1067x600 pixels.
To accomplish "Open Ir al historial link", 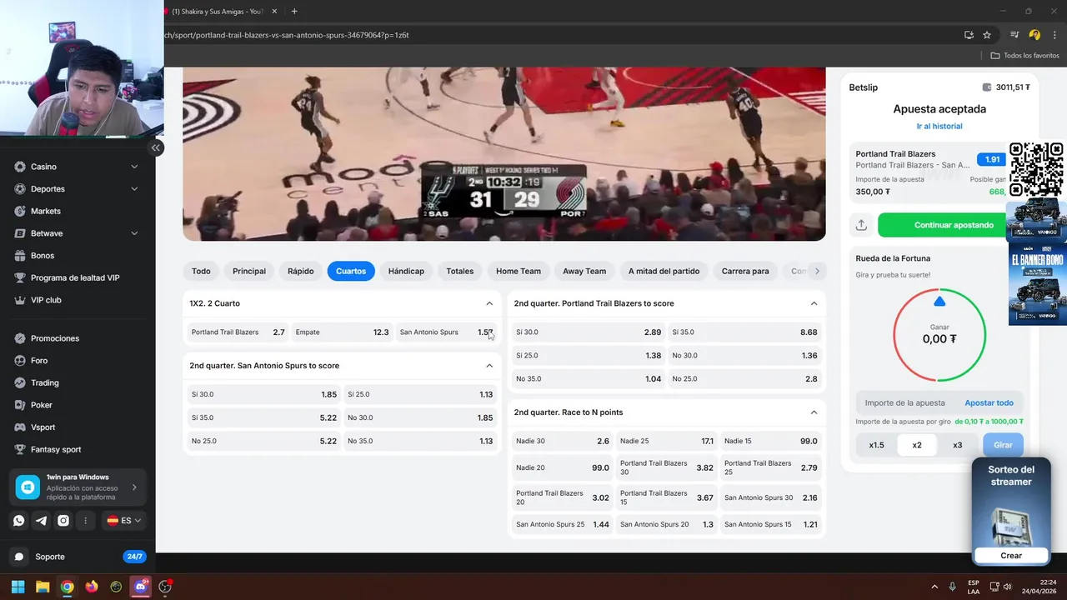I will 939,126.
